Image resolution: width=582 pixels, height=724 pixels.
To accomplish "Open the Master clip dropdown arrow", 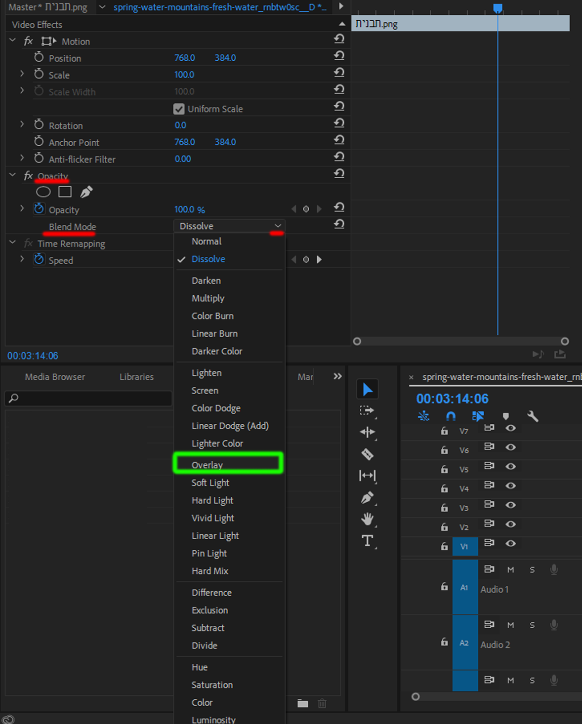I will click(102, 7).
